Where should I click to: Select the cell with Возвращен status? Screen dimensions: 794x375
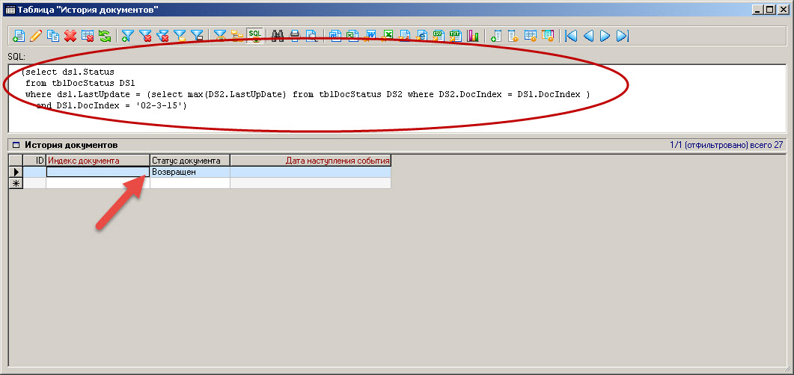click(x=190, y=172)
